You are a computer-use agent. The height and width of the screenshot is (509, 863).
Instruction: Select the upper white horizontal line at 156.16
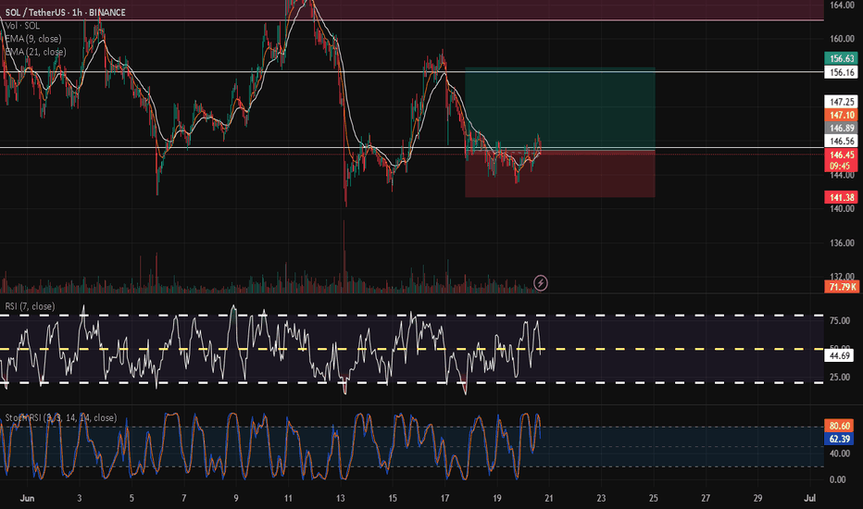point(412,72)
